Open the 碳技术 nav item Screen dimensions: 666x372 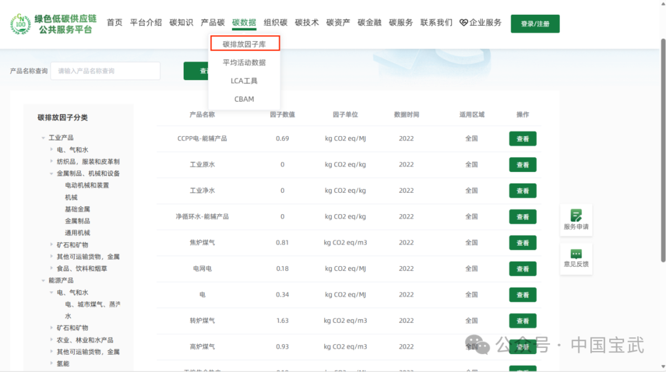click(x=306, y=23)
